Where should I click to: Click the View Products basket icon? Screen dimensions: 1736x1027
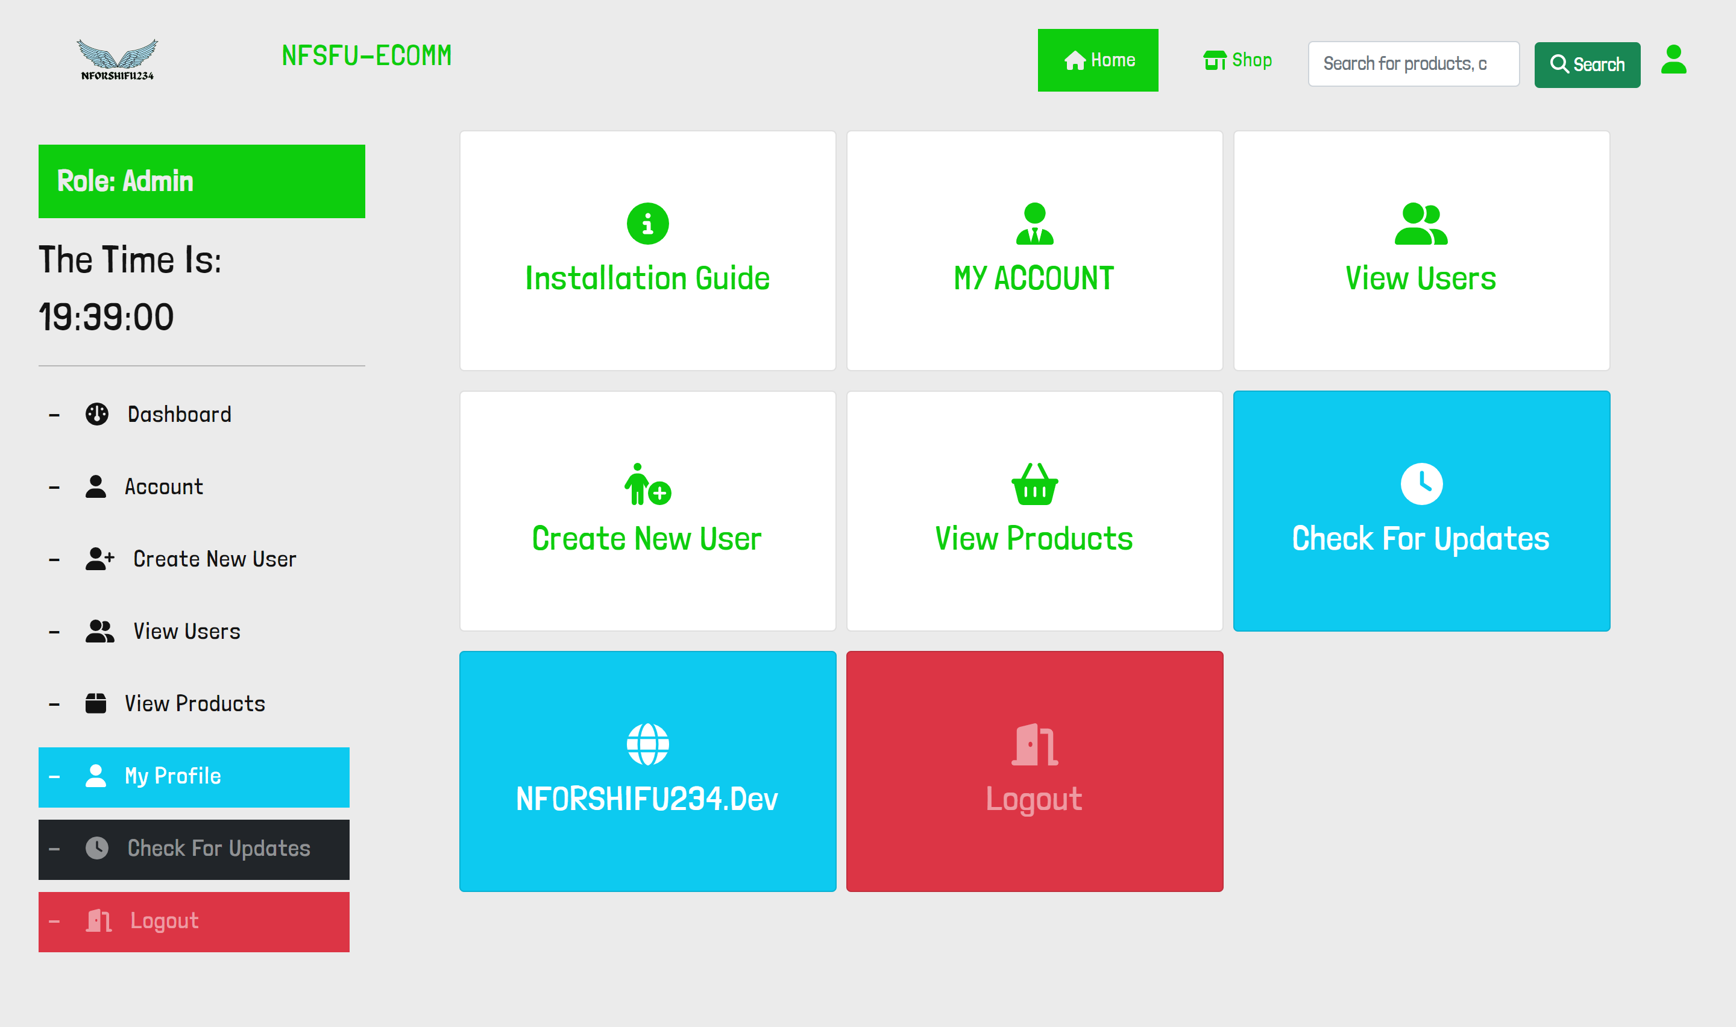tap(1034, 485)
